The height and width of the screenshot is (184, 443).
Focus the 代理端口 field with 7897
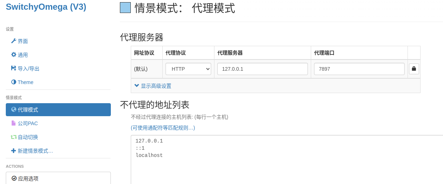click(x=359, y=69)
